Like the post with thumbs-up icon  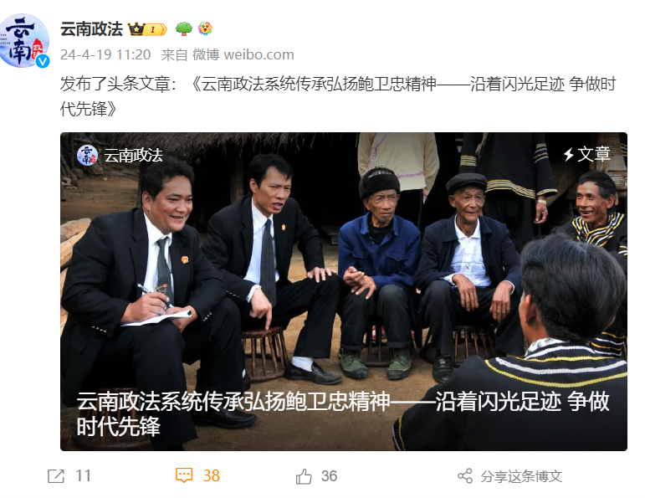coord(304,476)
